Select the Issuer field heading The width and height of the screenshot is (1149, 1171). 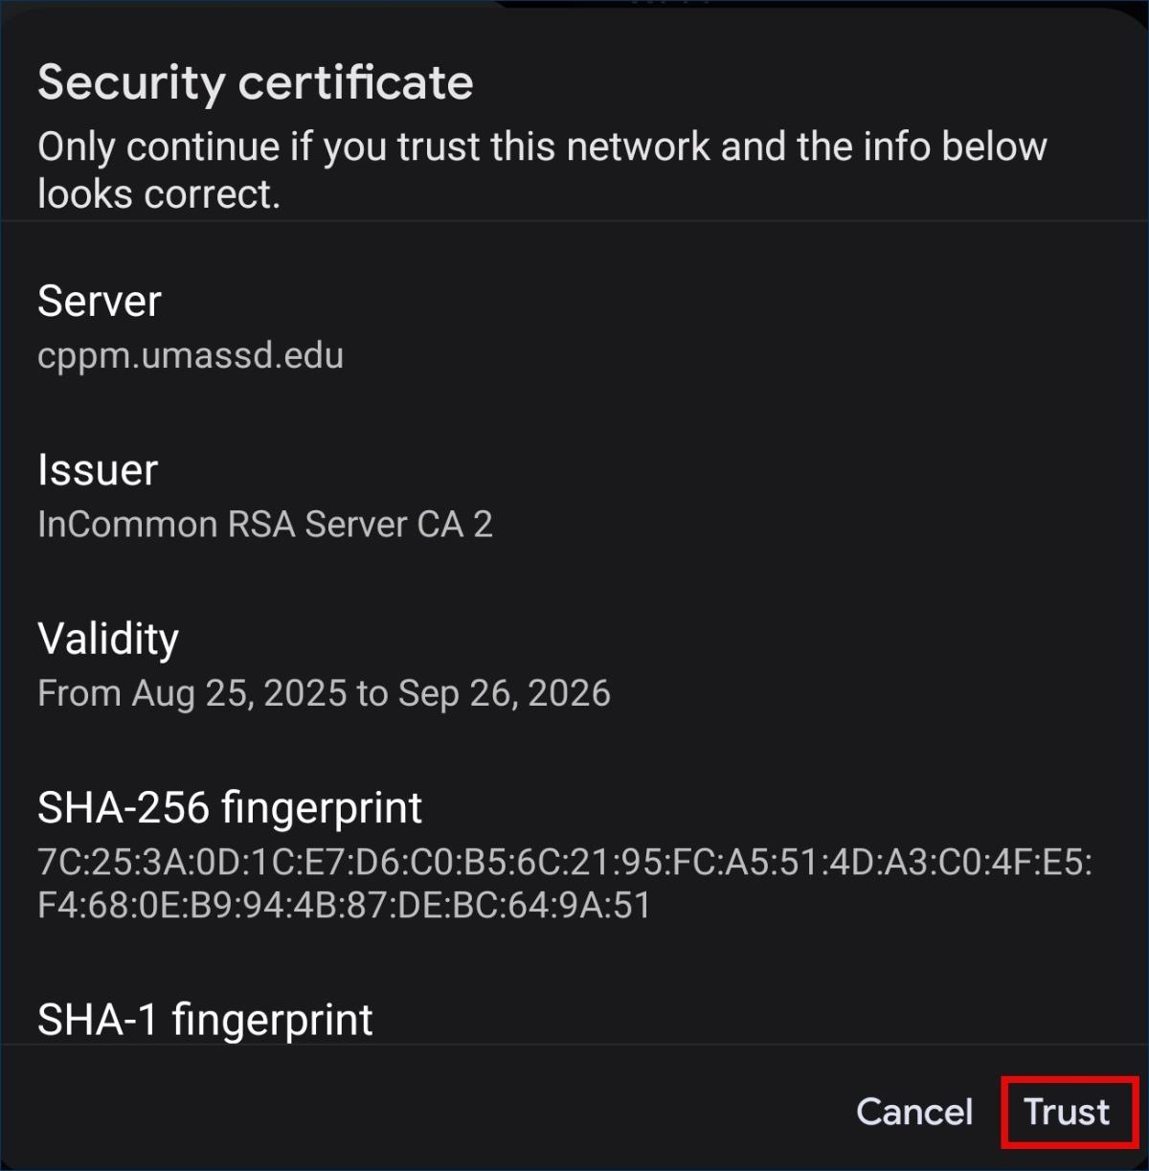(98, 470)
